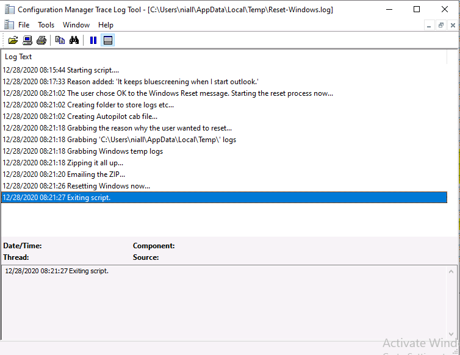460x355 pixels.
Task: Select 'Creating Autopilot cab file...' row
Action: (x=224, y=117)
